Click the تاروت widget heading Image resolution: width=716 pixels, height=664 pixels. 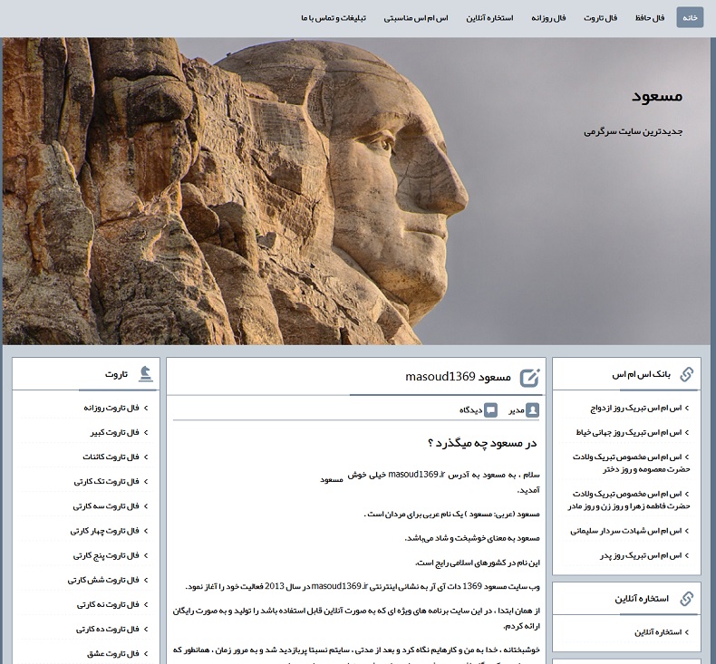pos(116,375)
